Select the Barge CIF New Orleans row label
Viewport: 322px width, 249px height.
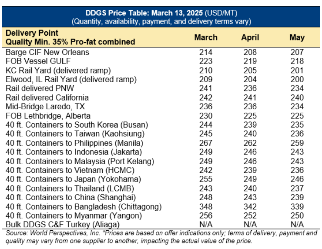click(x=47, y=52)
